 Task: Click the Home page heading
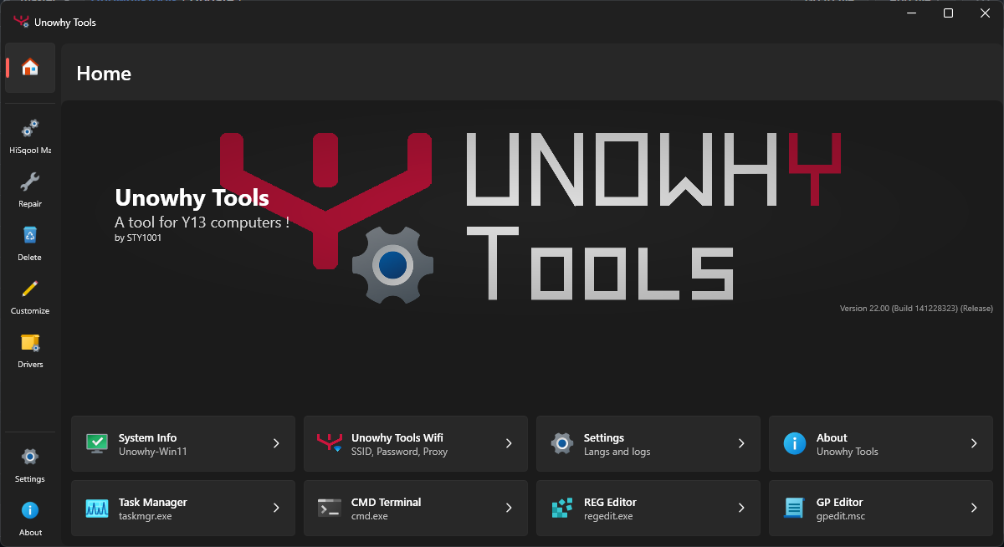click(104, 74)
